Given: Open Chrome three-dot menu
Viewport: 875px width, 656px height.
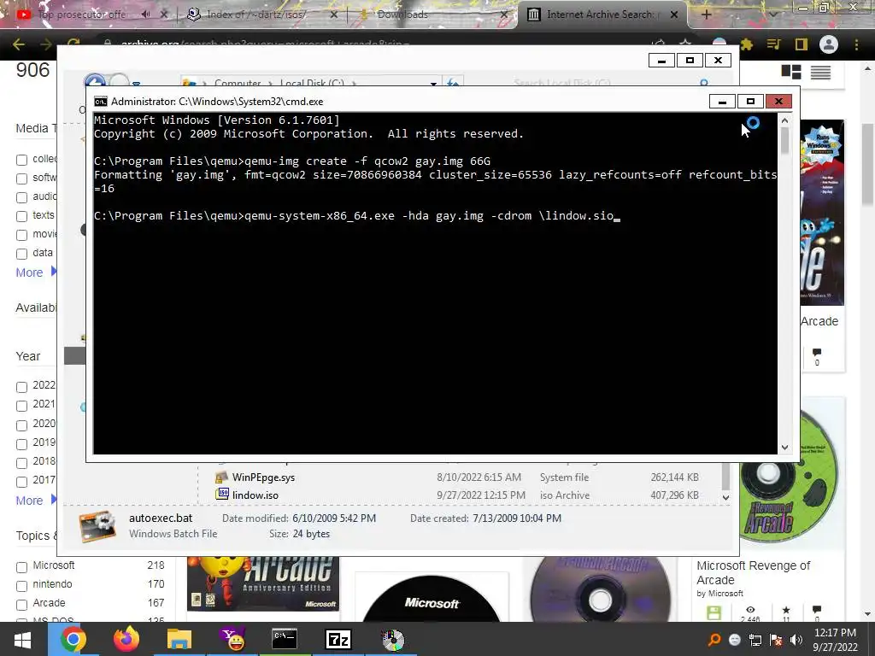Looking at the screenshot, I should click(x=856, y=44).
